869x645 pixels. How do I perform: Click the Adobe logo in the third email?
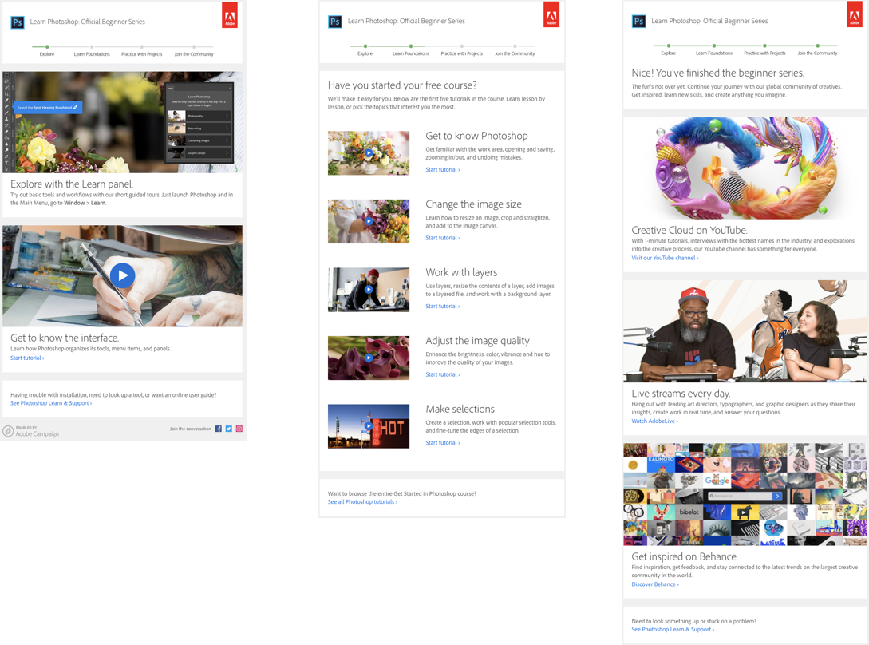855,14
